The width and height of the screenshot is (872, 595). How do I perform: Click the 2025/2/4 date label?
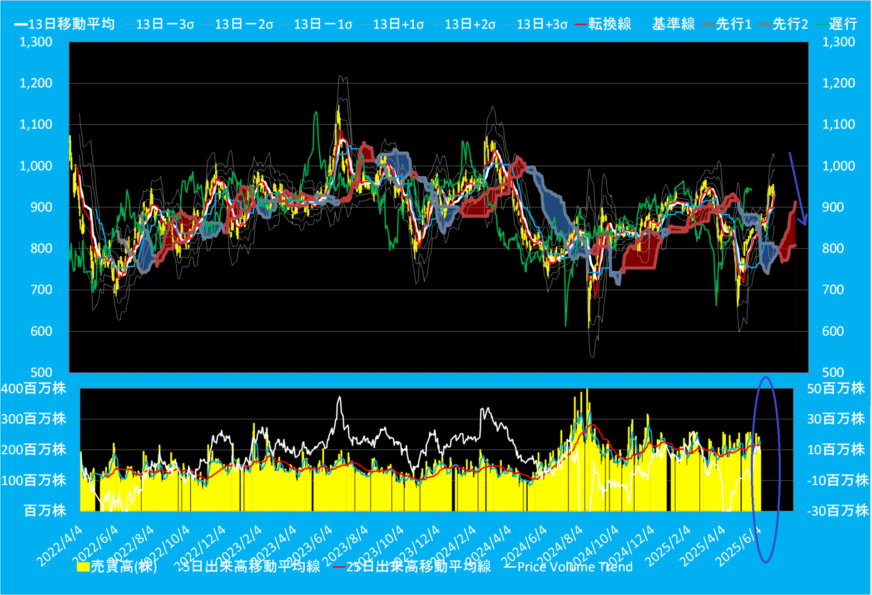click(667, 546)
